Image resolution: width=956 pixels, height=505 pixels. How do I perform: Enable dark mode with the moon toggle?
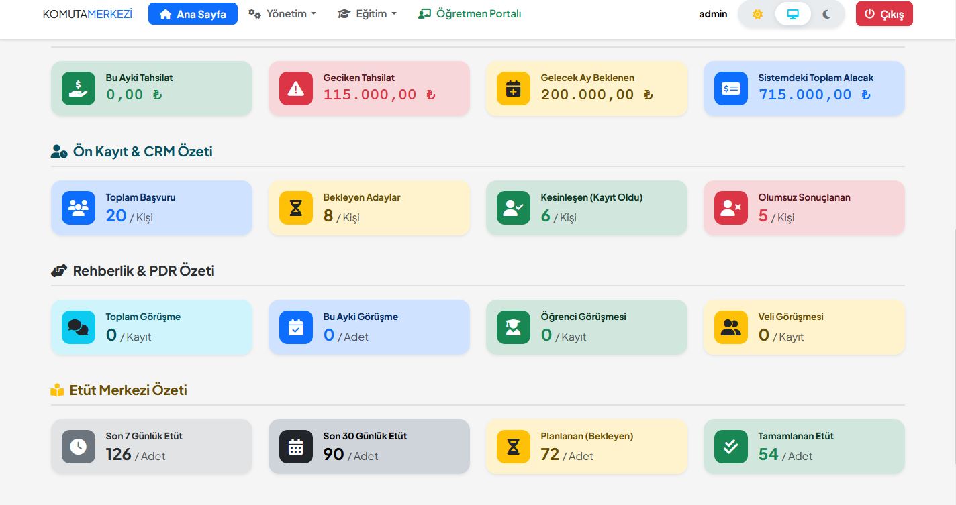click(826, 13)
